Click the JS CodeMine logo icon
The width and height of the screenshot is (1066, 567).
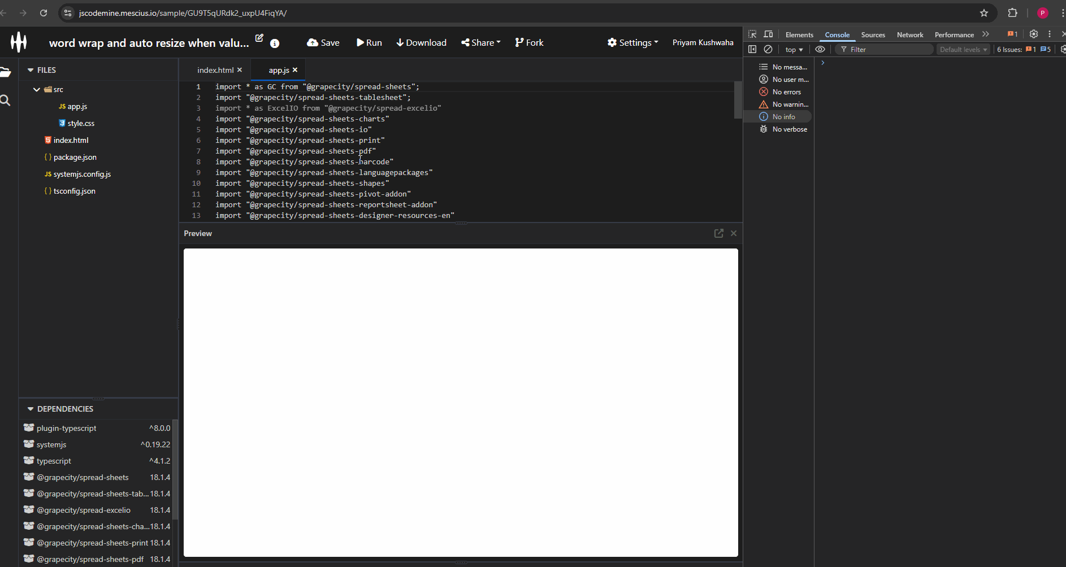[19, 42]
